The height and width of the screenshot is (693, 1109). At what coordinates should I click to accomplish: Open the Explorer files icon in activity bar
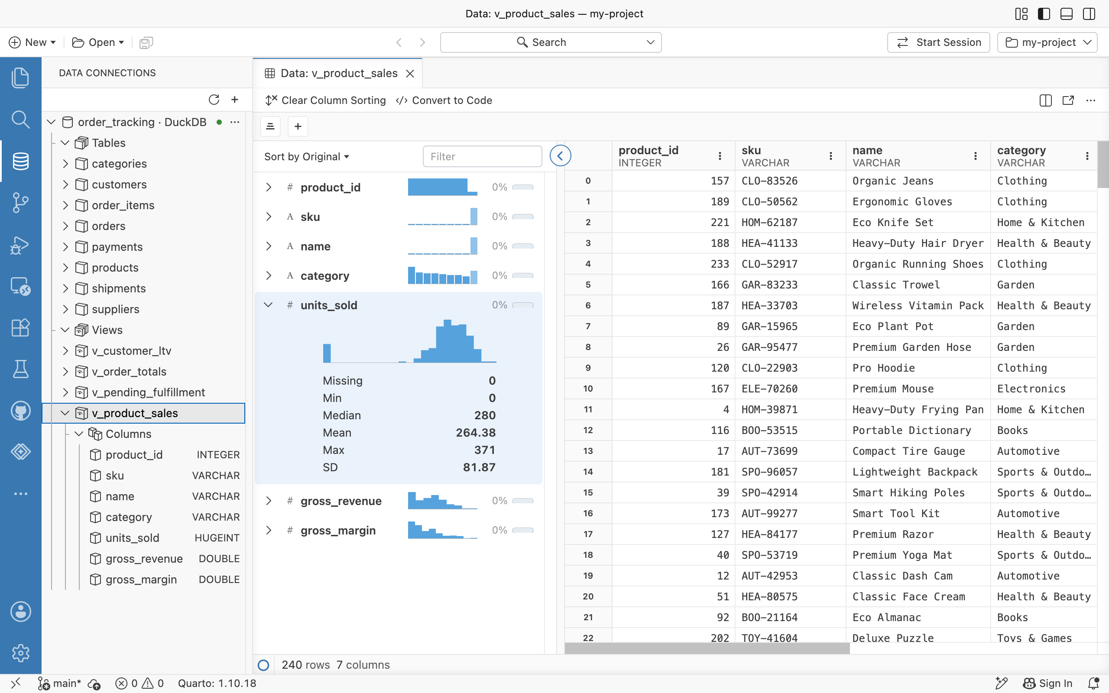21,78
